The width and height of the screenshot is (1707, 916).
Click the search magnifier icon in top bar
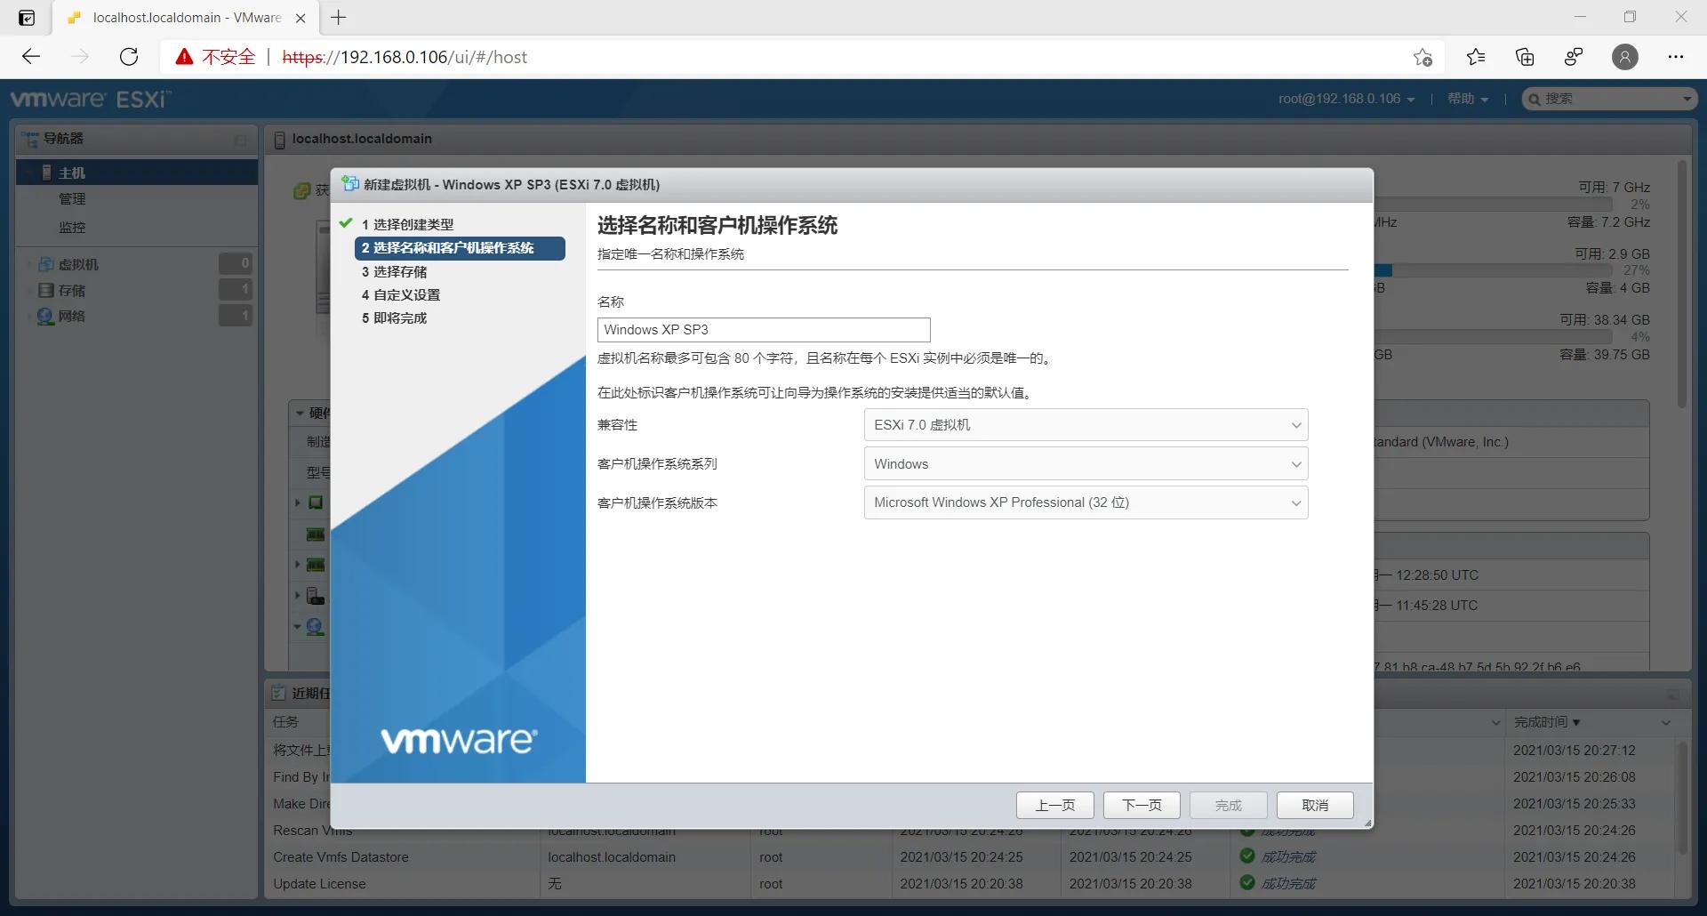(1536, 99)
